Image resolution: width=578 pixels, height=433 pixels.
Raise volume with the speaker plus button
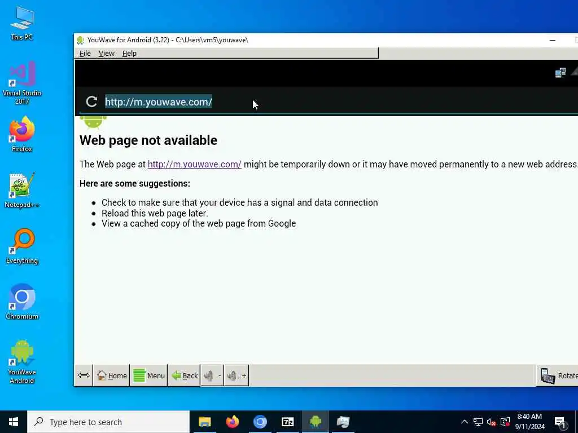click(x=237, y=375)
